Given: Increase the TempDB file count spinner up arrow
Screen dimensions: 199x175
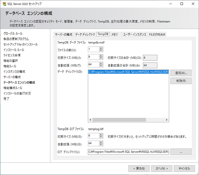Looking at the screenshot, I should pyautogui.click(x=101, y=48).
